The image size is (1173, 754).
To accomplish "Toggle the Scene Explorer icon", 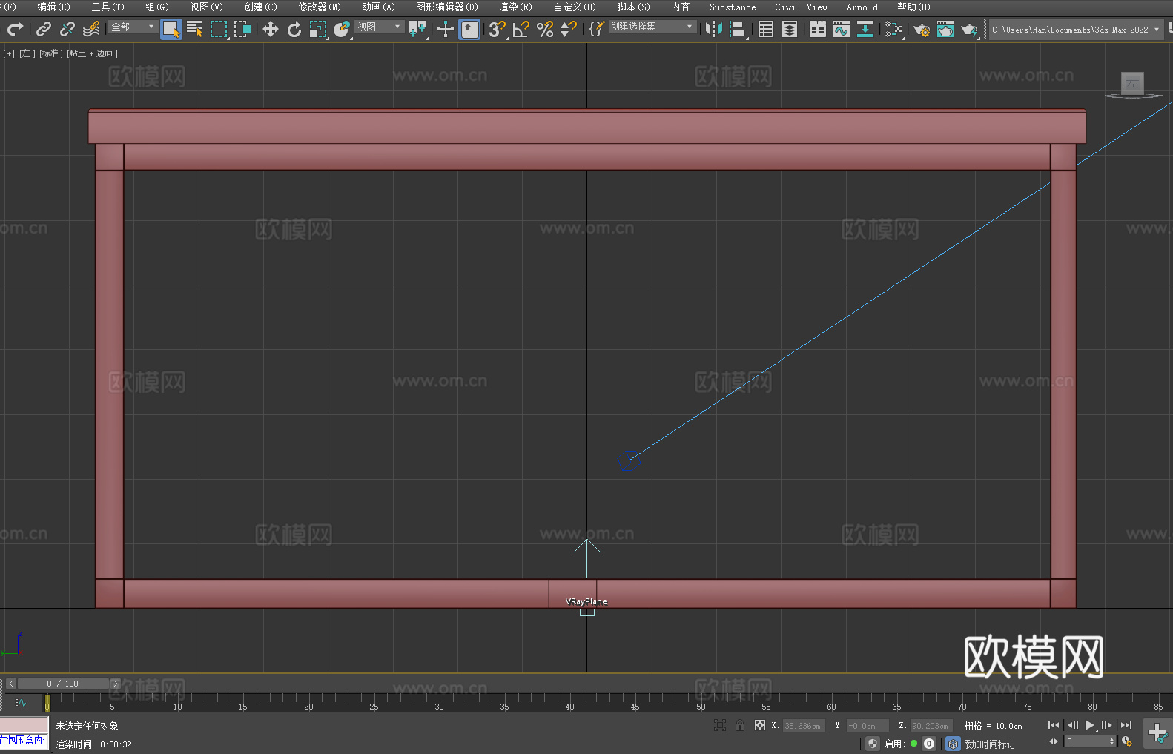I will pyautogui.click(x=766, y=29).
